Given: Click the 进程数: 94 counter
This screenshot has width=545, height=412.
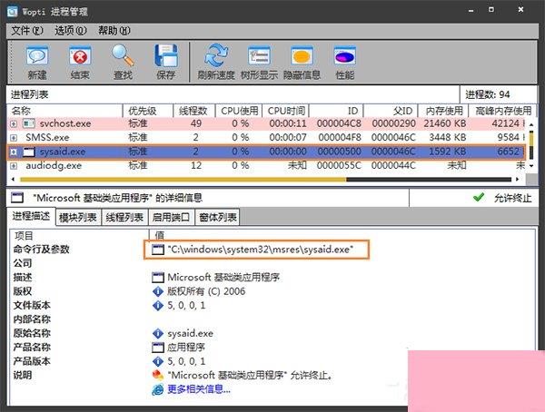Looking at the screenshot, I should [487, 94].
